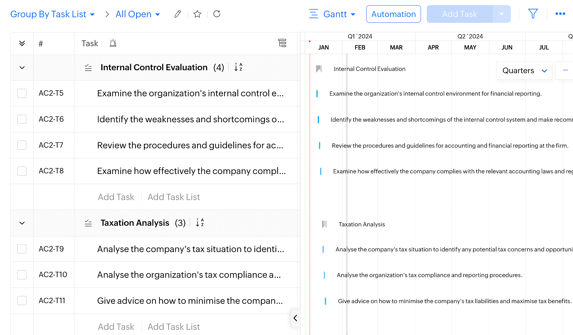Screen dimensions: 573x335
Task: Check the box for task AC2-T5
Action: tap(22, 93)
